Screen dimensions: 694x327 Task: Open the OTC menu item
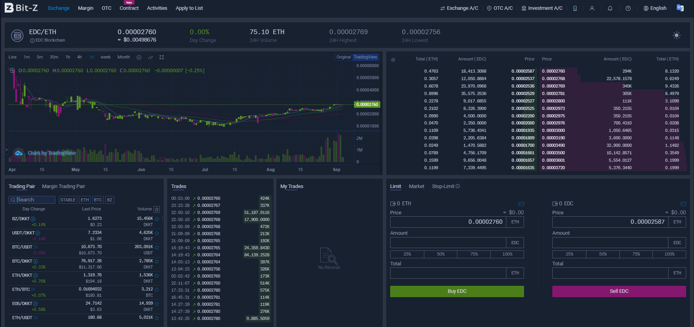[x=107, y=8]
